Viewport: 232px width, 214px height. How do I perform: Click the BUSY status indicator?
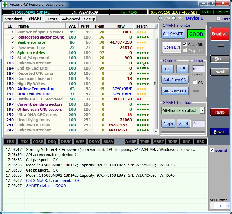(108, 142)
